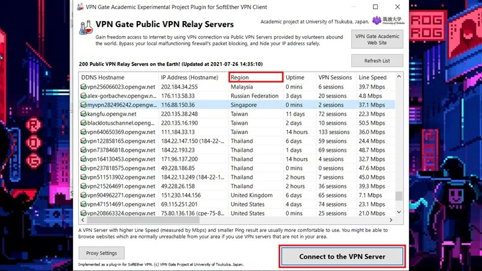
Task: Select hostname vpn208663324.opengw.net
Action: pyautogui.click(x=121, y=213)
